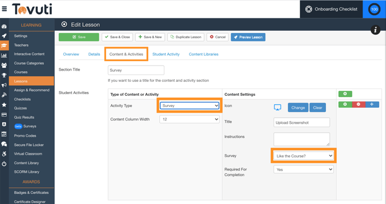Switch to the Student Activity tab
Screen dimensions: 386x204
166,54
